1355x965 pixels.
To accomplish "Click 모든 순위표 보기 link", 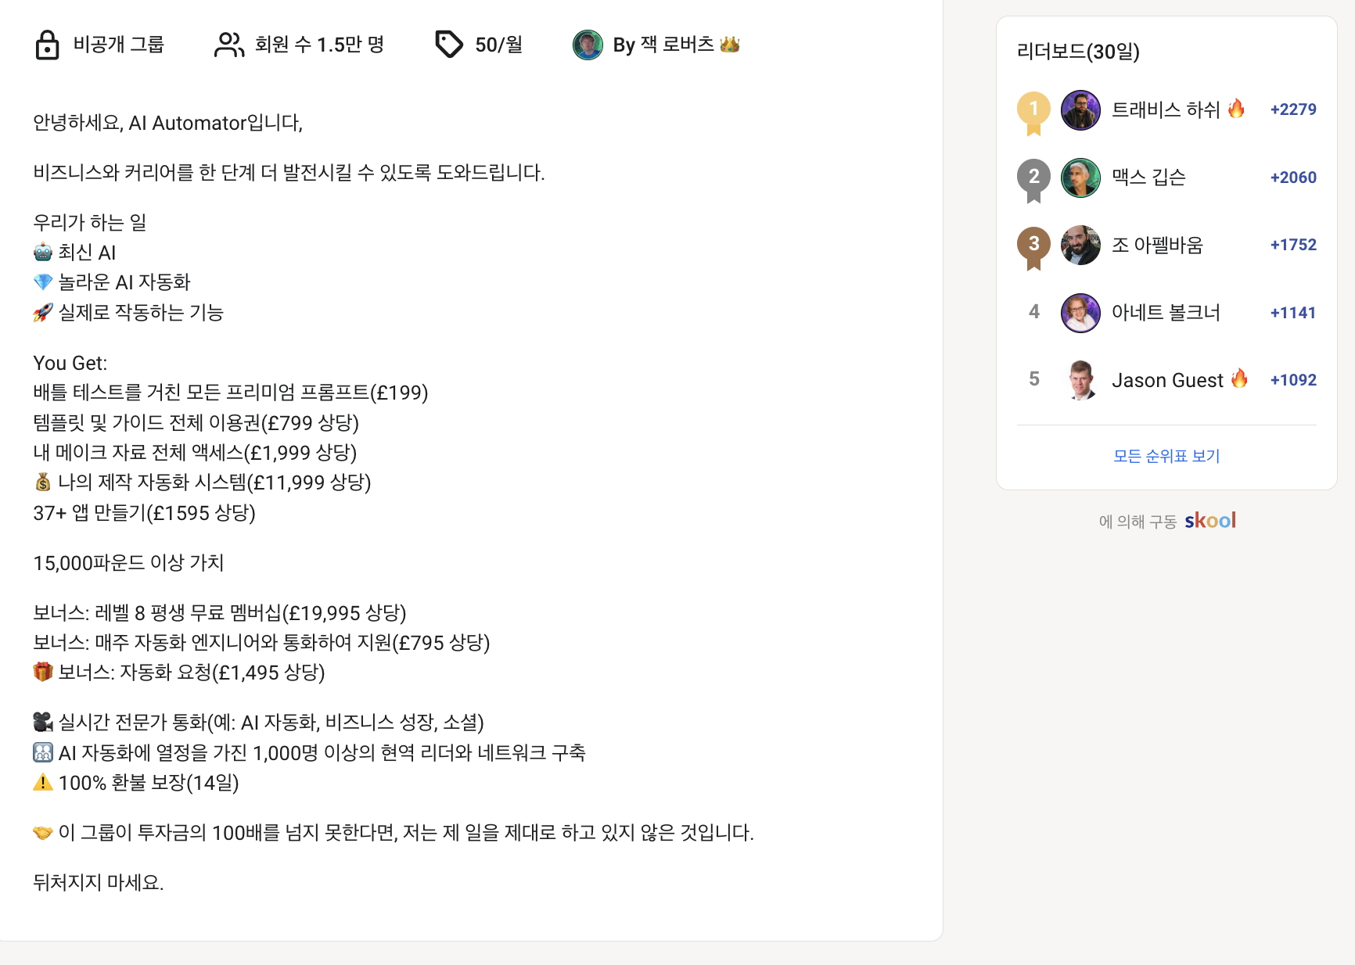I will coord(1166,456).
